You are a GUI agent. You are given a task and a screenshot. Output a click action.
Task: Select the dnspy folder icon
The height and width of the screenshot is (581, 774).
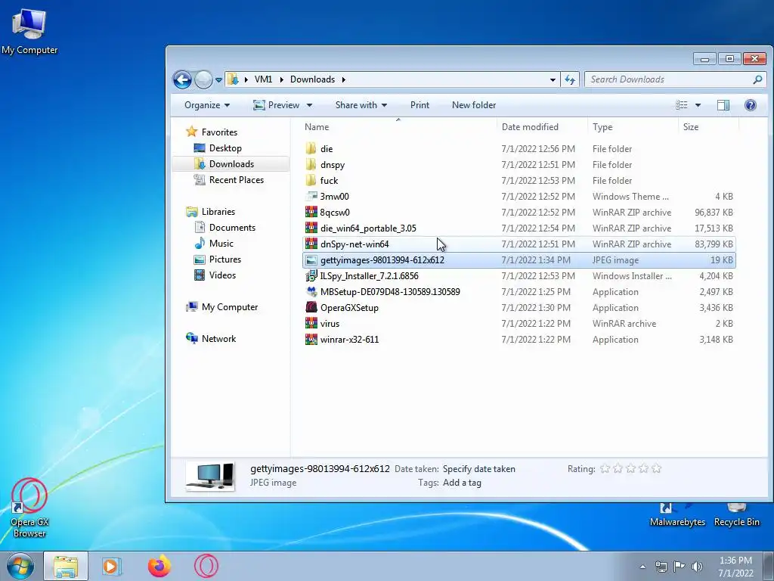coord(311,164)
